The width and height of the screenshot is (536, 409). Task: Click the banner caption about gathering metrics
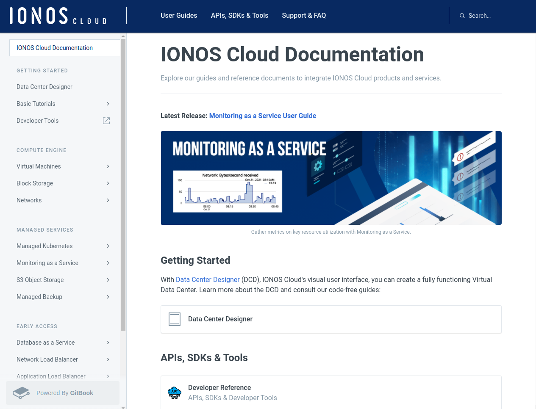(331, 232)
